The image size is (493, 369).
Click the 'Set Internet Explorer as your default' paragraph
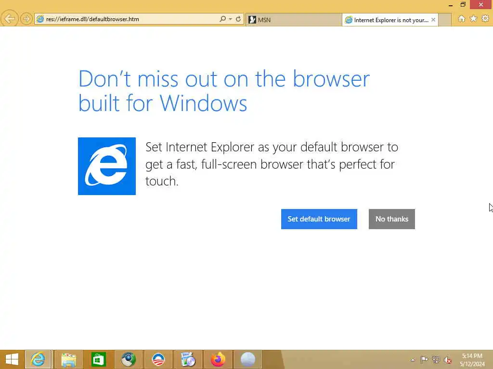(272, 164)
